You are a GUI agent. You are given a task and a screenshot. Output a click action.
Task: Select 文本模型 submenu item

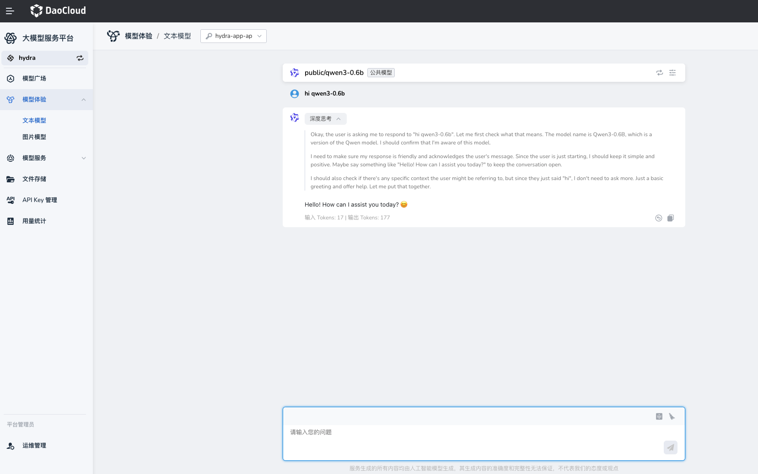tap(34, 121)
